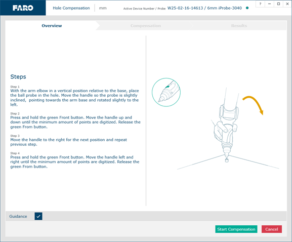Open the Compensation step tab
Viewport: 292px width, 242px height.
pos(145,26)
